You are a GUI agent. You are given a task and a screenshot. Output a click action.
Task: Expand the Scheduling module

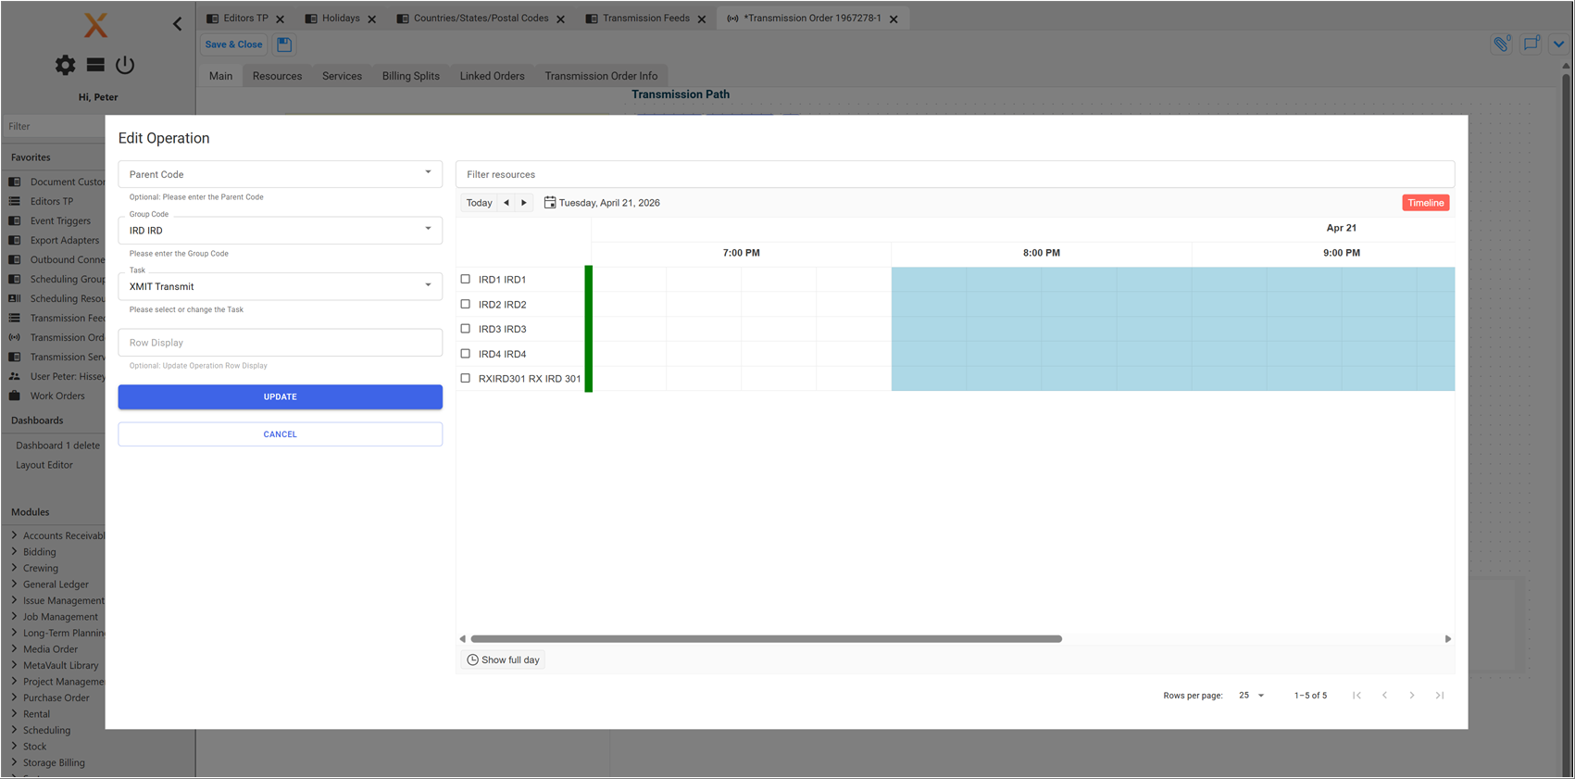pyautogui.click(x=15, y=730)
